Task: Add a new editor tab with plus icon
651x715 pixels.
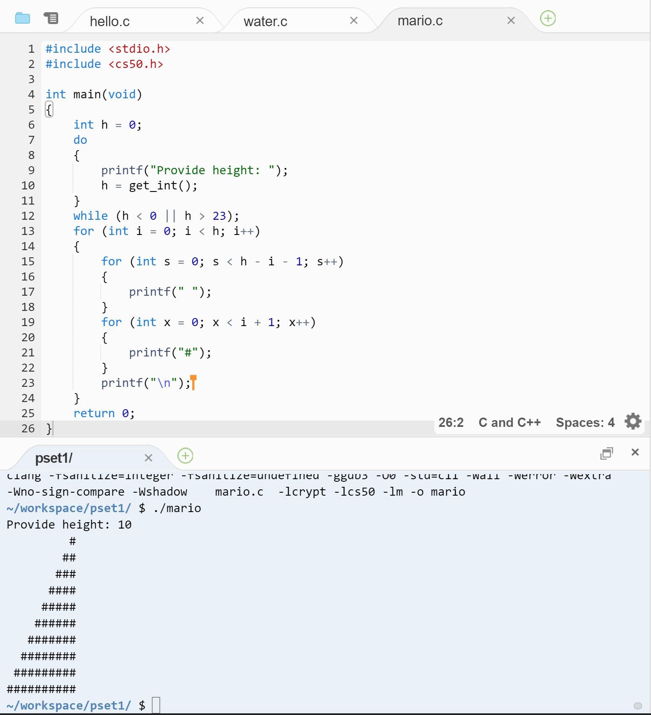Action: pyautogui.click(x=548, y=19)
